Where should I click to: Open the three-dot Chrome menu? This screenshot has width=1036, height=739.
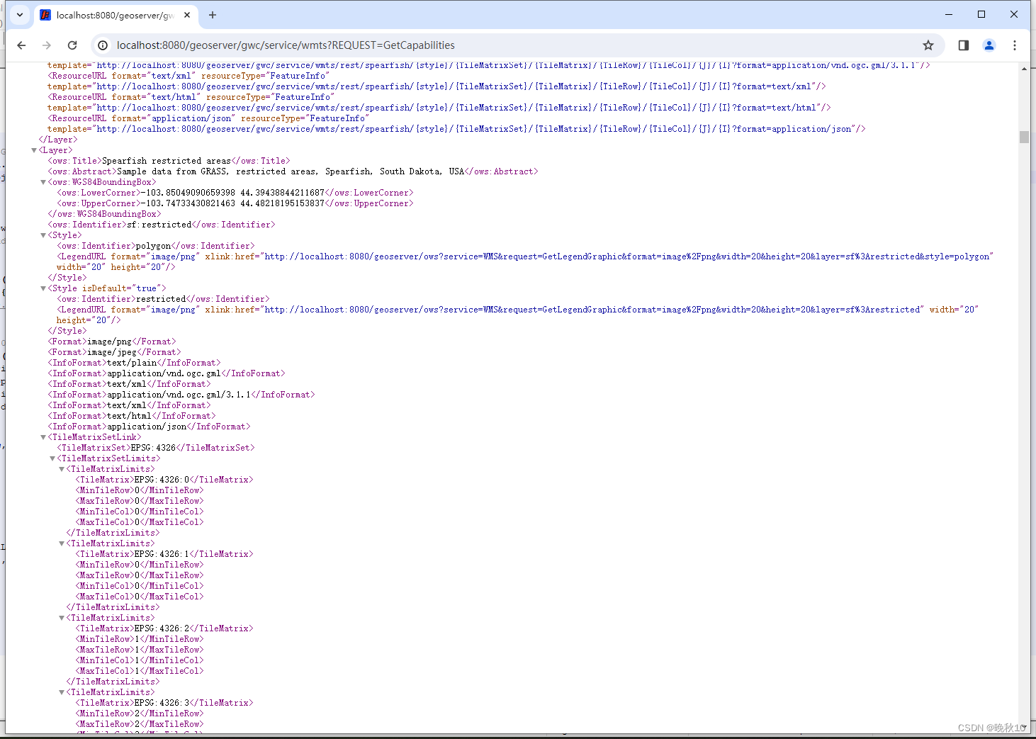click(x=1015, y=45)
